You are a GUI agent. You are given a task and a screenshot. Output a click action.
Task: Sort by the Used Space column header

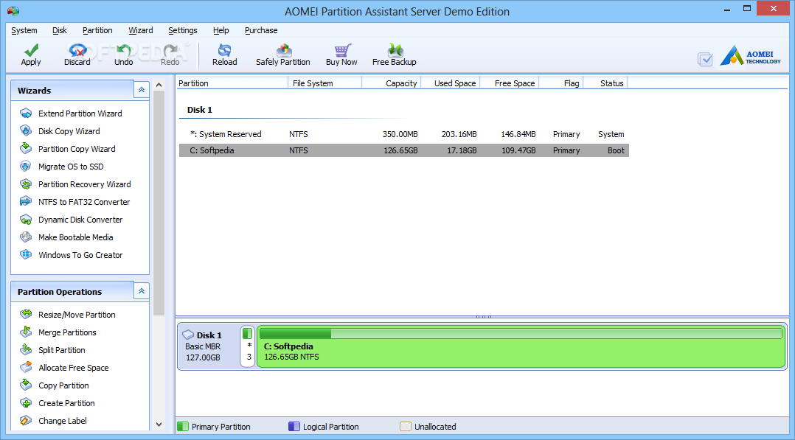click(450, 83)
